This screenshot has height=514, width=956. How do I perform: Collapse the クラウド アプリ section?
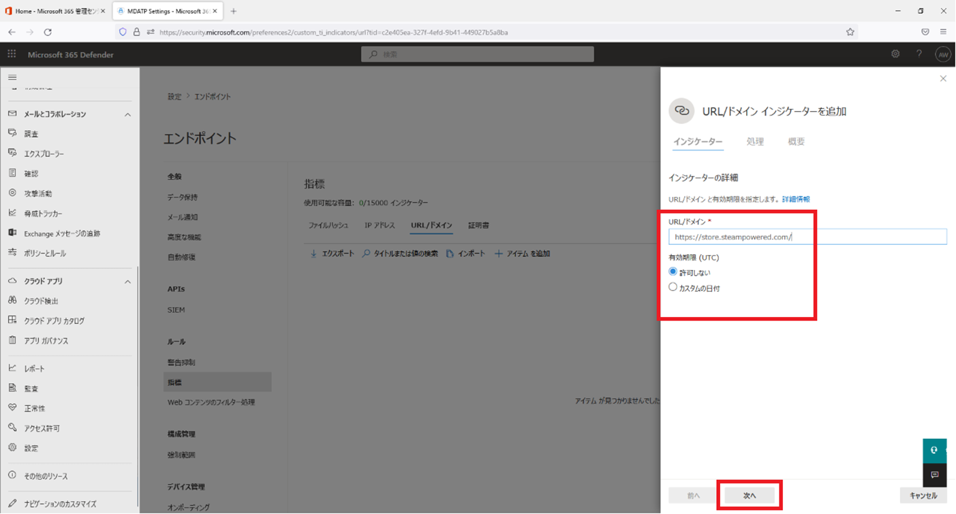coord(127,282)
